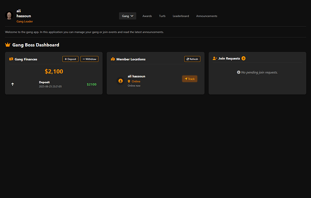311x198 pixels.
Task: Select member name ali hassoun in locations
Action: tap(137, 76)
